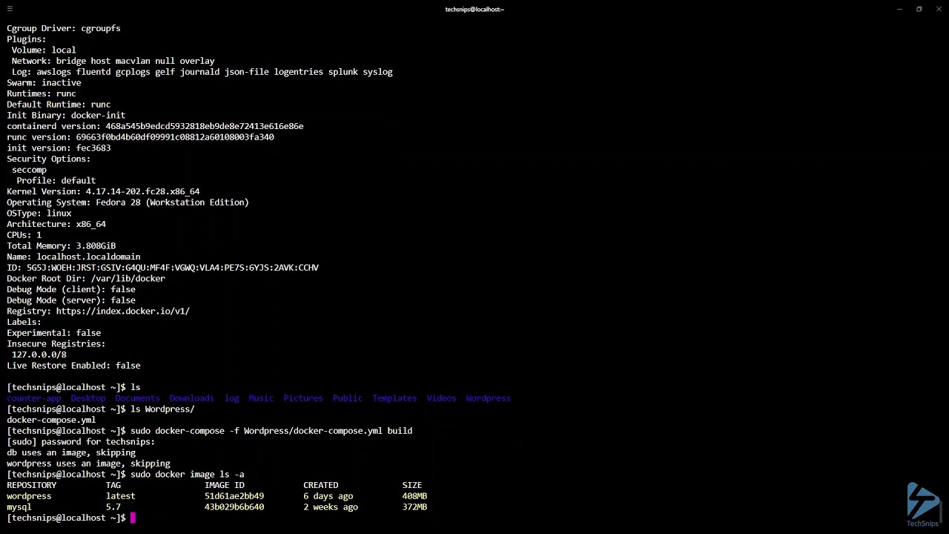Click the Live Restore Enabled: false line

pyautogui.click(x=73, y=366)
